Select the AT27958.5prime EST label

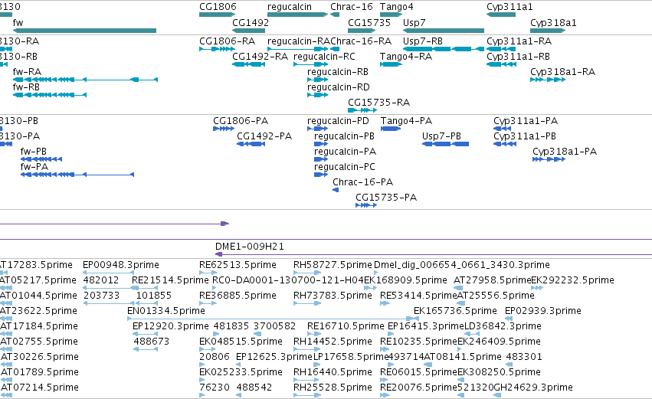(x=492, y=280)
